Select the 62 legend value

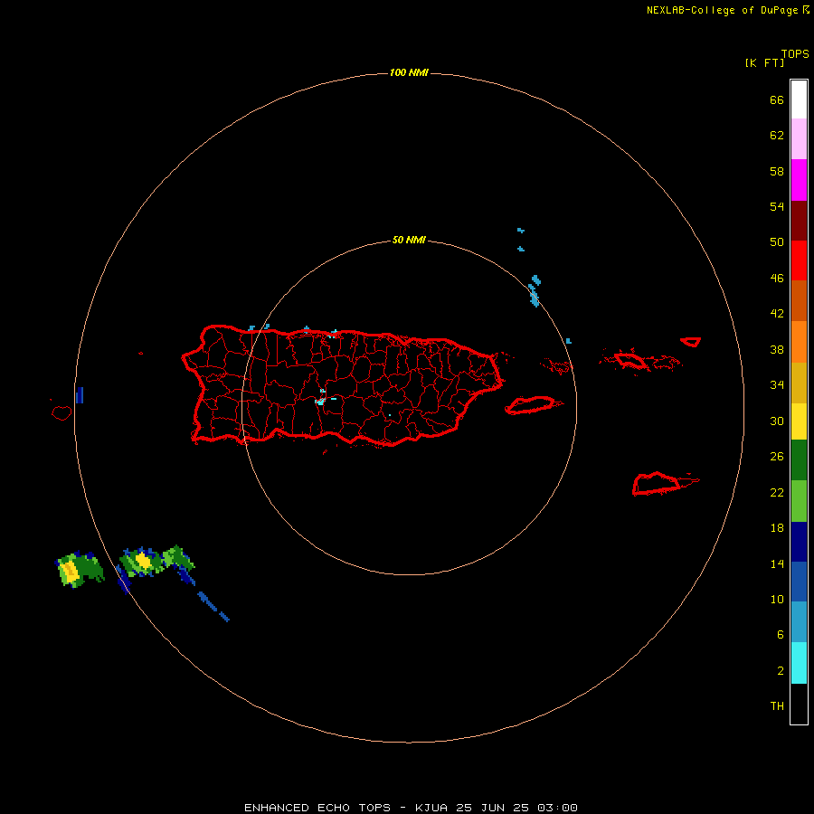pos(777,136)
